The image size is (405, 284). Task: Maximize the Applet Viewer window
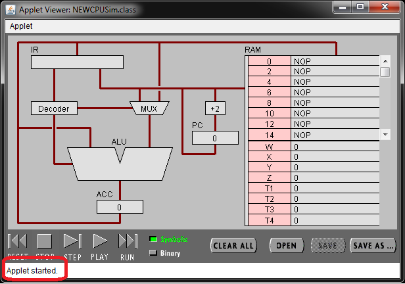[360, 7]
